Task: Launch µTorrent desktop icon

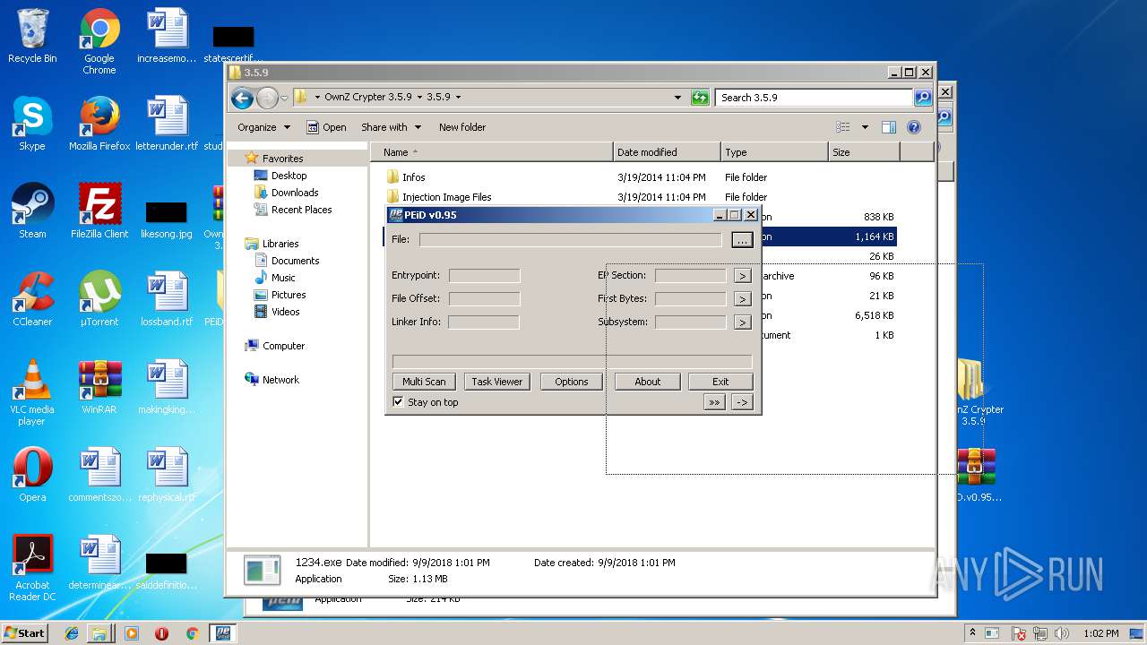Action: tap(99, 299)
